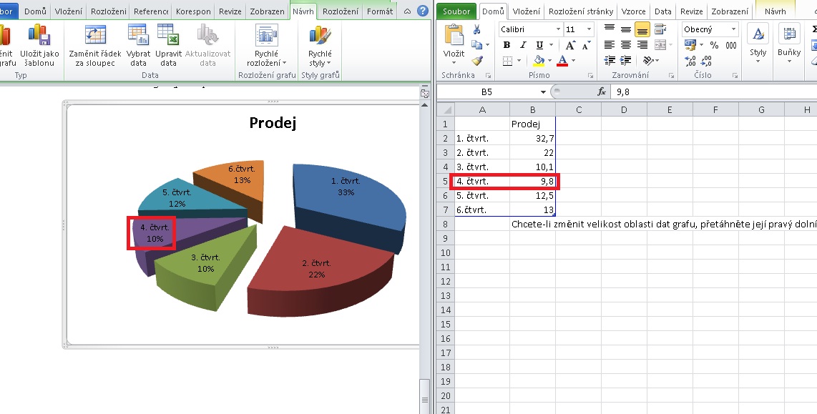Select cell B2 with value 32,7
Screen dimensions: 817x414
point(532,138)
